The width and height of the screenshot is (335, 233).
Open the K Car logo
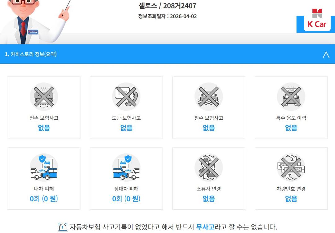(x=317, y=19)
